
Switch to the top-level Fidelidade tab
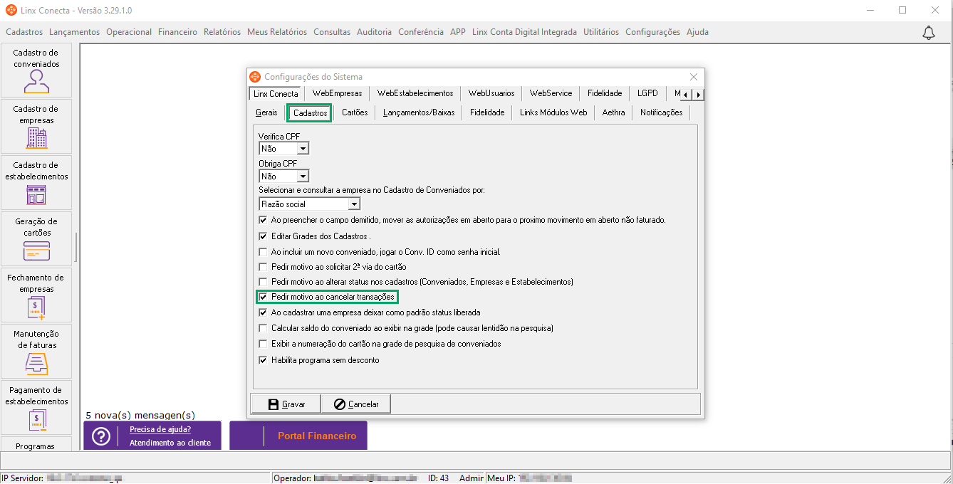pos(605,94)
